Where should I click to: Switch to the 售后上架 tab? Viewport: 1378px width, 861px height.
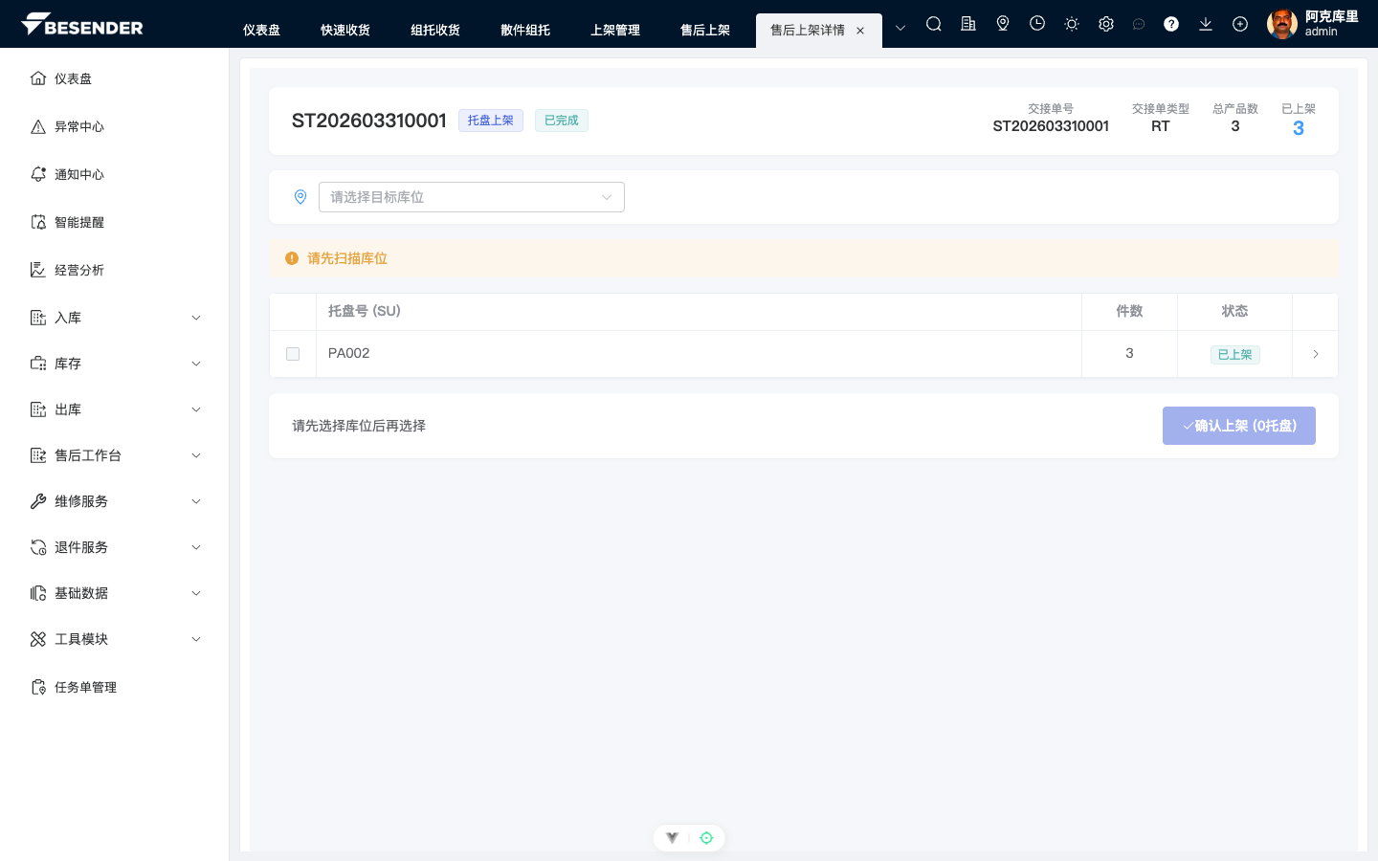pos(705,31)
